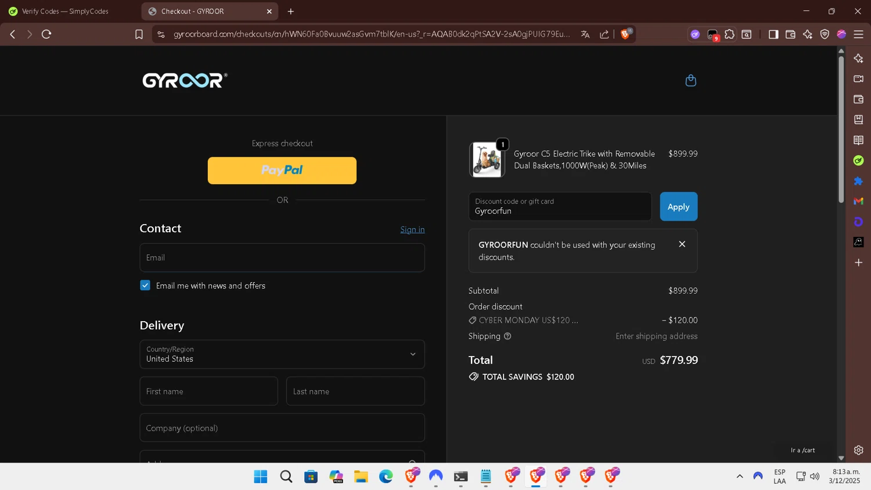
Task: Add a new item to sidebar with plus icon
Action: (x=858, y=262)
